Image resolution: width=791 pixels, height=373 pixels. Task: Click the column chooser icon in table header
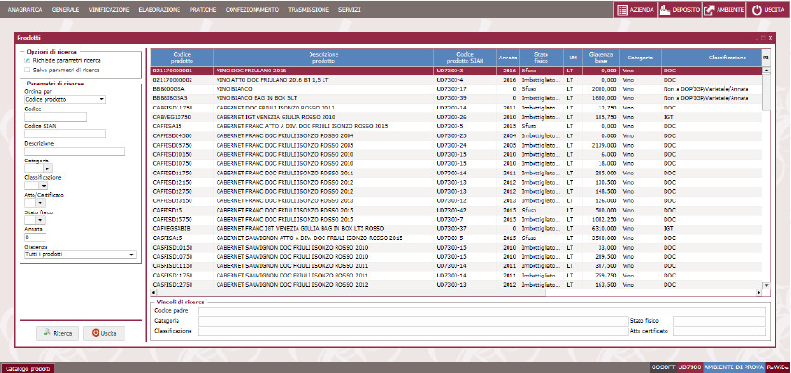point(766,57)
